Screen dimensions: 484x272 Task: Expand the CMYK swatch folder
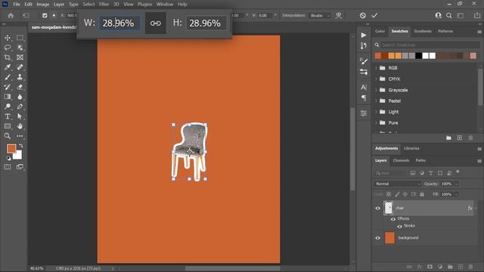pyautogui.click(x=376, y=79)
